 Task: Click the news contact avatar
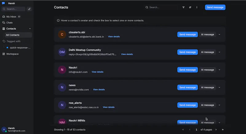tap(62, 87)
